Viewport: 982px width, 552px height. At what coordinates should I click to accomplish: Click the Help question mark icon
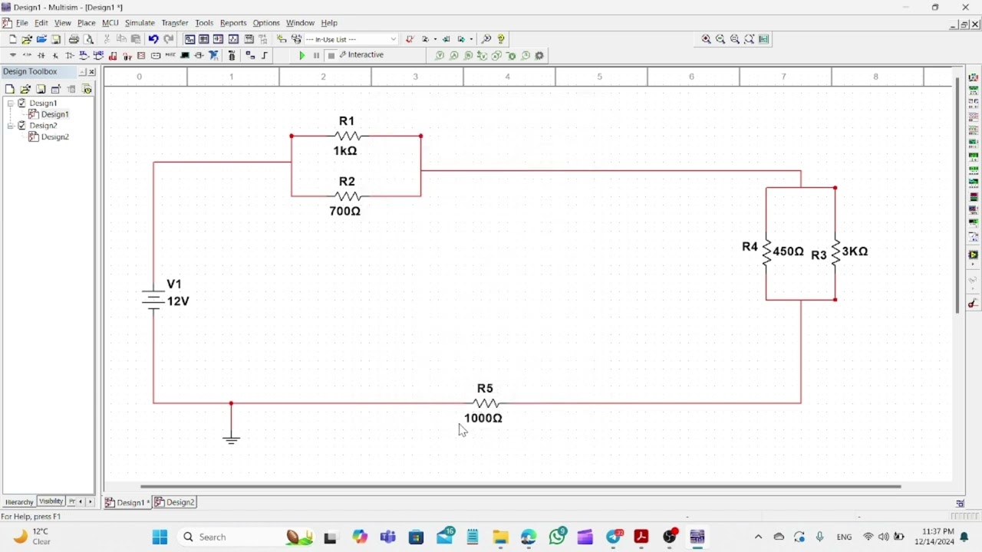(x=501, y=39)
